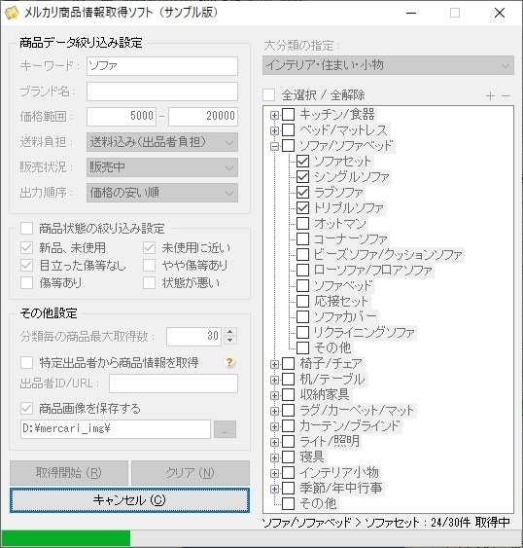Click the クリア (N) button

[191, 473]
